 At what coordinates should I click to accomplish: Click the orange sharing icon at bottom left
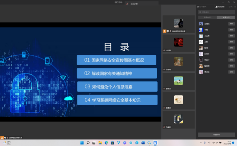point(2,137)
